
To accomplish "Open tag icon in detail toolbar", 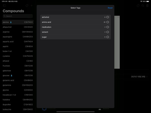I will (138, 5).
